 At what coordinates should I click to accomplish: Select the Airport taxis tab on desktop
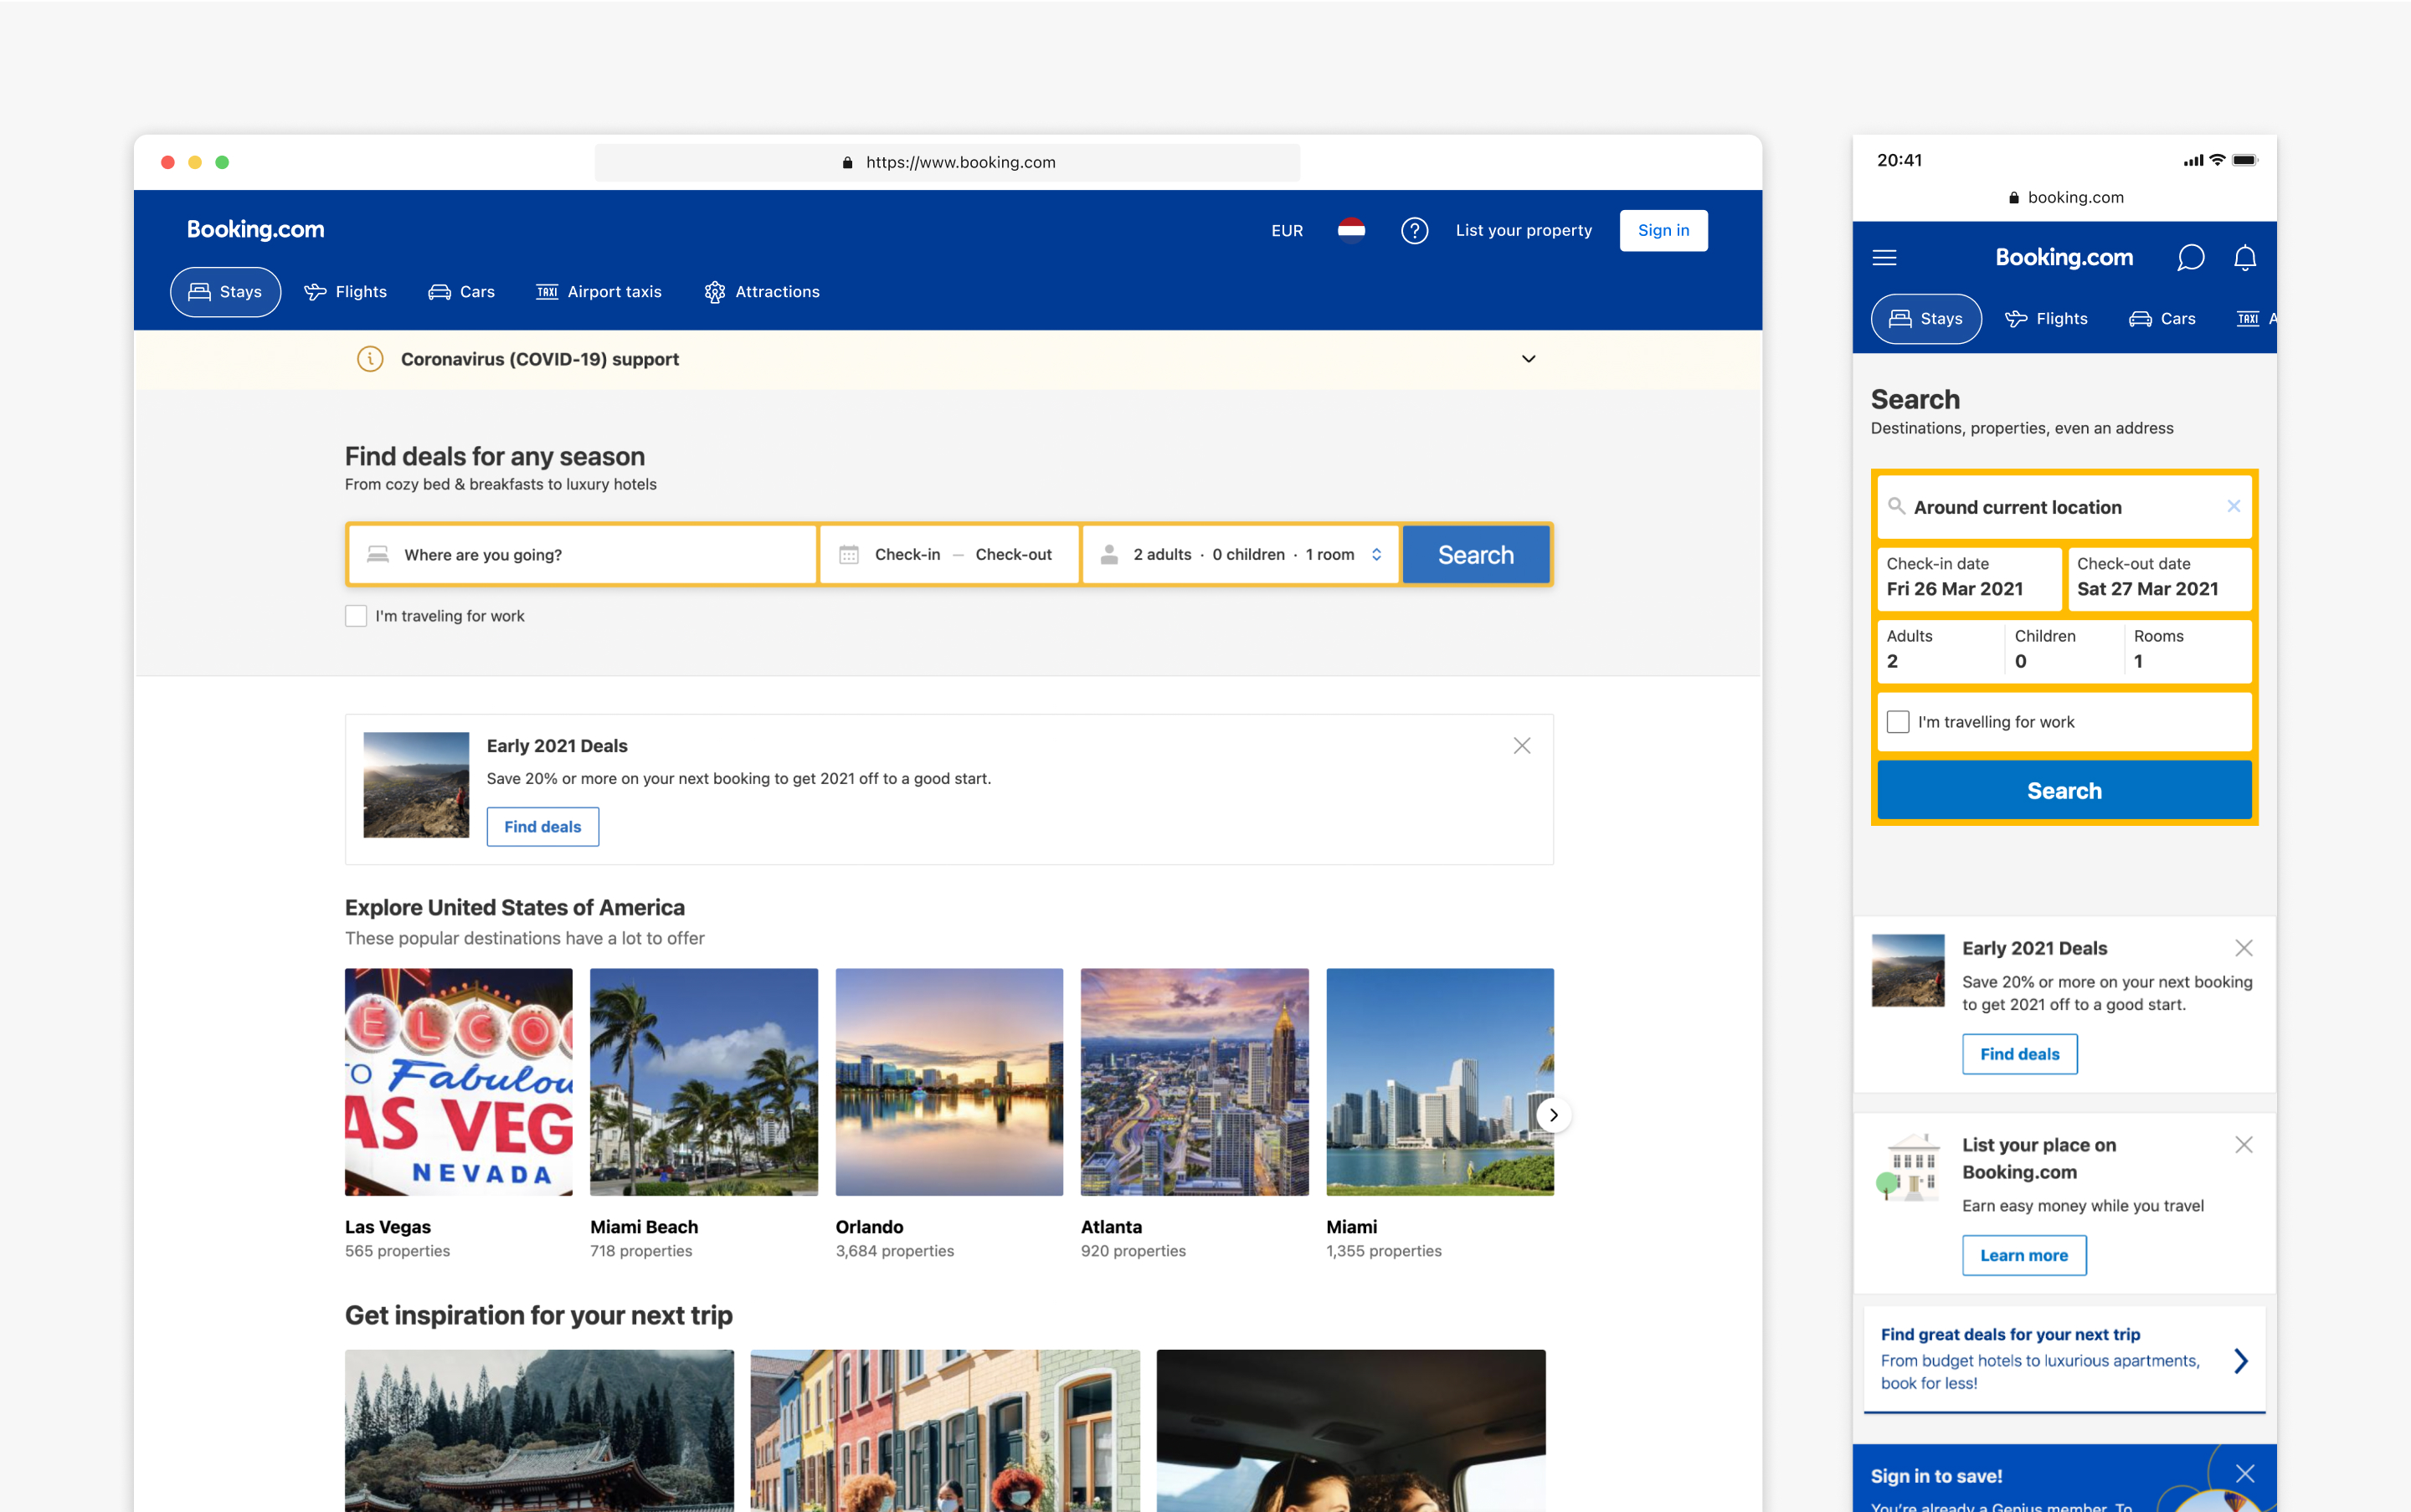tap(599, 292)
